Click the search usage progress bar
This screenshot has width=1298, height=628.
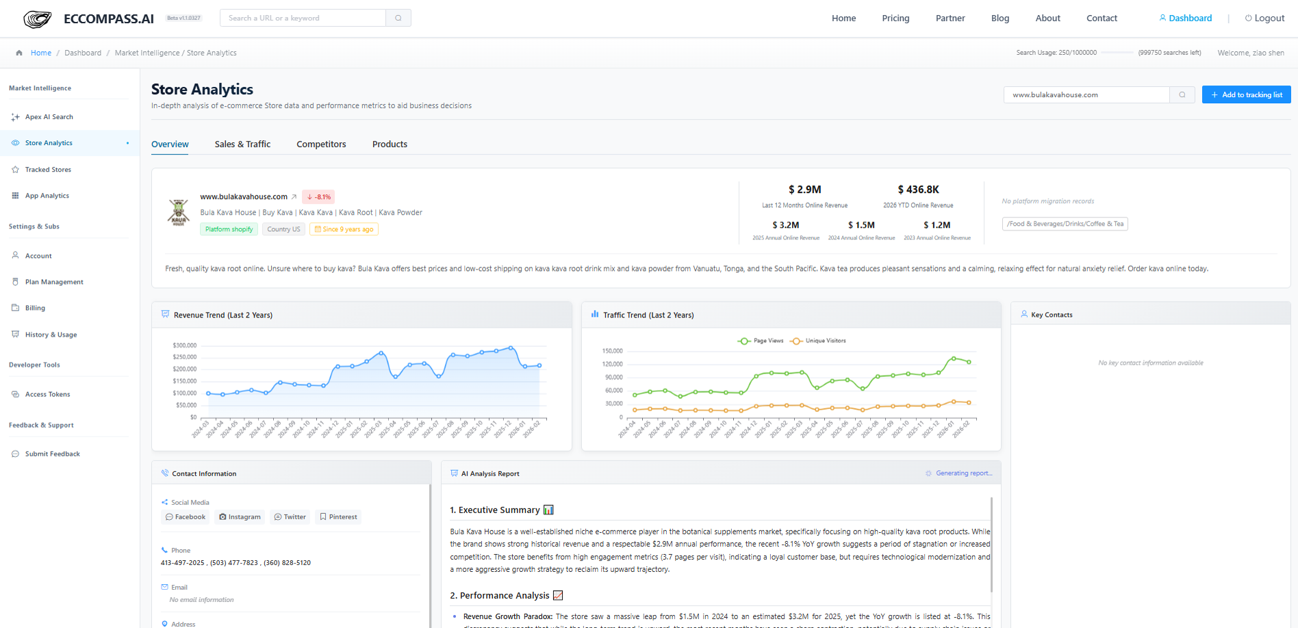click(1117, 53)
